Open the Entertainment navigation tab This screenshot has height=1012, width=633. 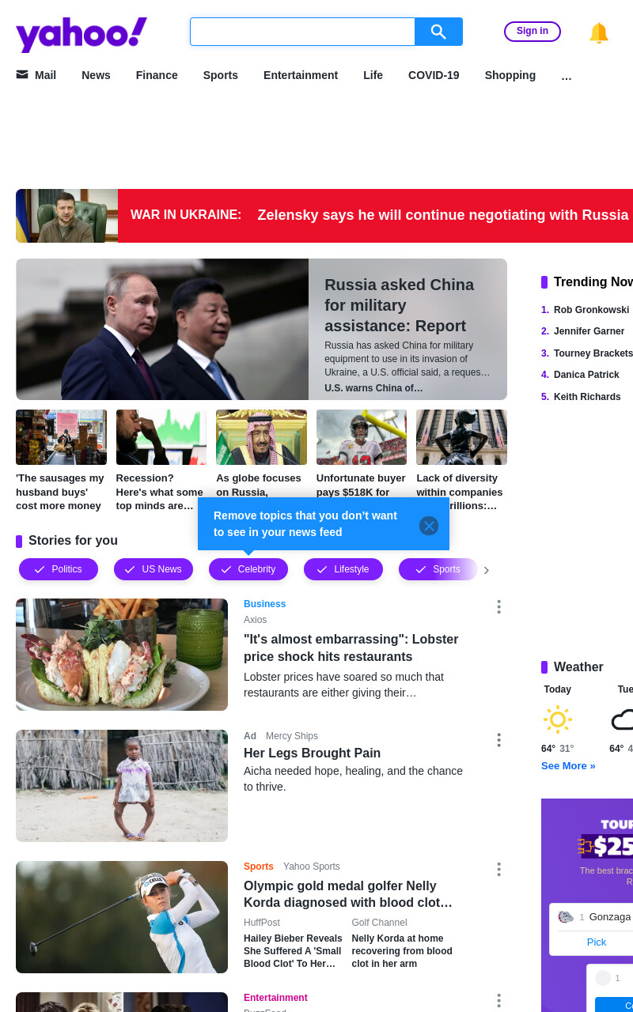301,75
